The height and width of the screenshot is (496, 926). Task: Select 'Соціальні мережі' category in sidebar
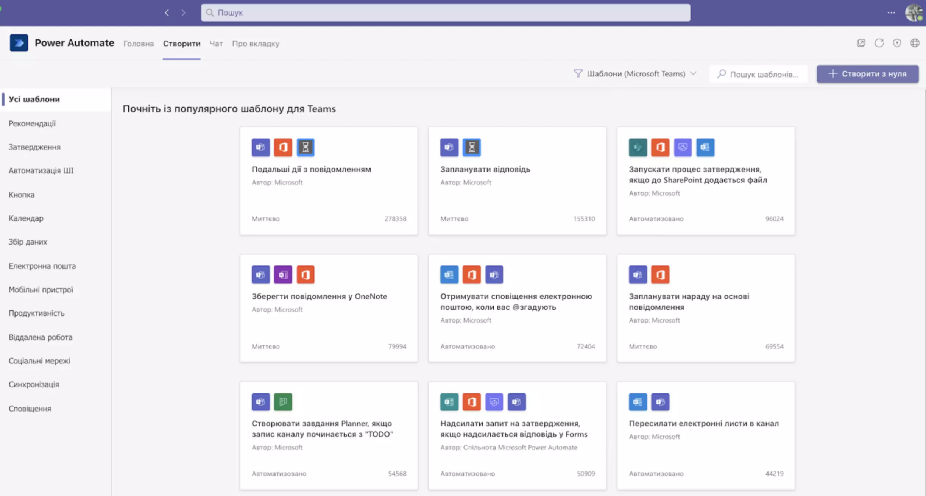coord(39,360)
